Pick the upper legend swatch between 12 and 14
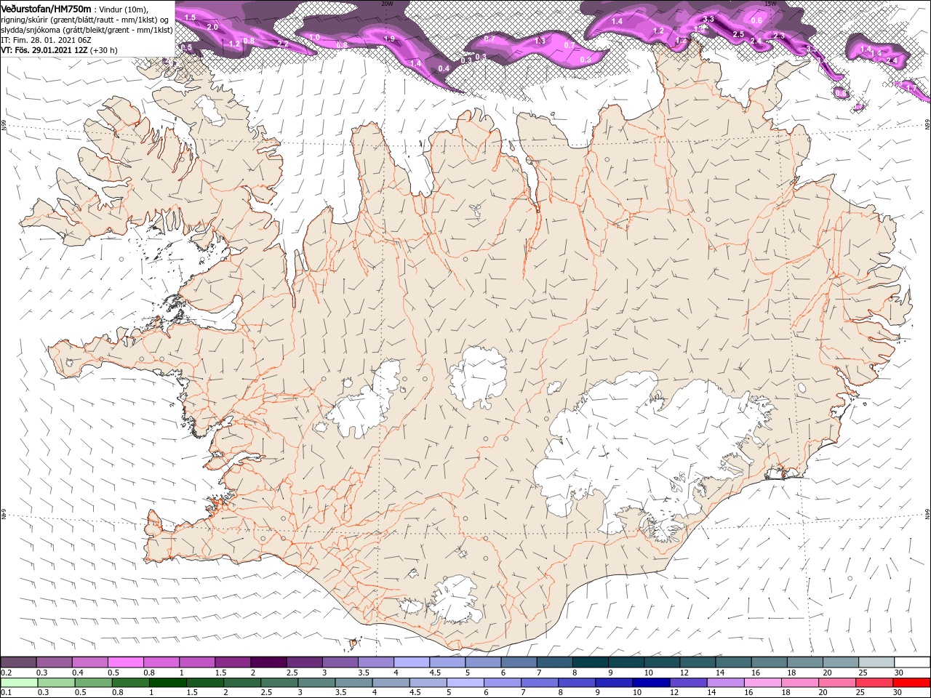Screen dimensions: 931x698 point(698,662)
